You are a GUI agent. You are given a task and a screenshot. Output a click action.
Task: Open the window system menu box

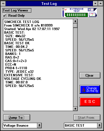pyautogui.click(x=3, y=4)
